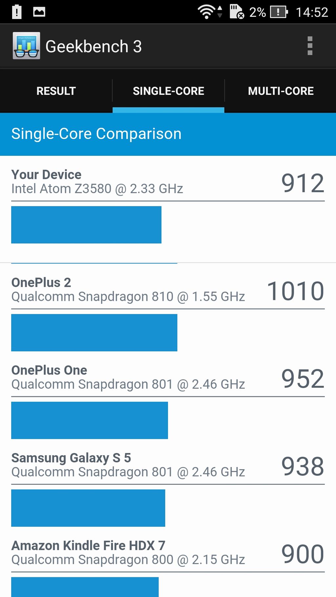Tap the 14:52 status bar clock
The width and height of the screenshot is (336, 597).
[312, 12]
